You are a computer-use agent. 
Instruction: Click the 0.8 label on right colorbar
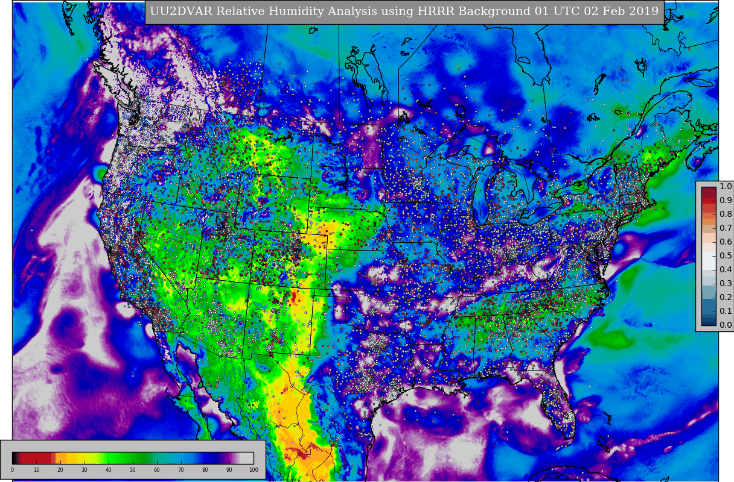(x=726, y=214)
